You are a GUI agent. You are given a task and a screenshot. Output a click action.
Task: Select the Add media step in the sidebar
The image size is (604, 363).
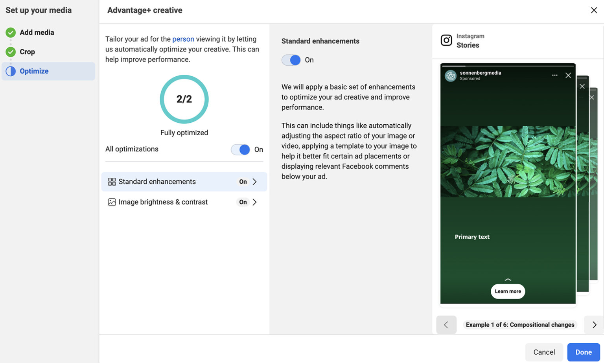coord(37,32)
